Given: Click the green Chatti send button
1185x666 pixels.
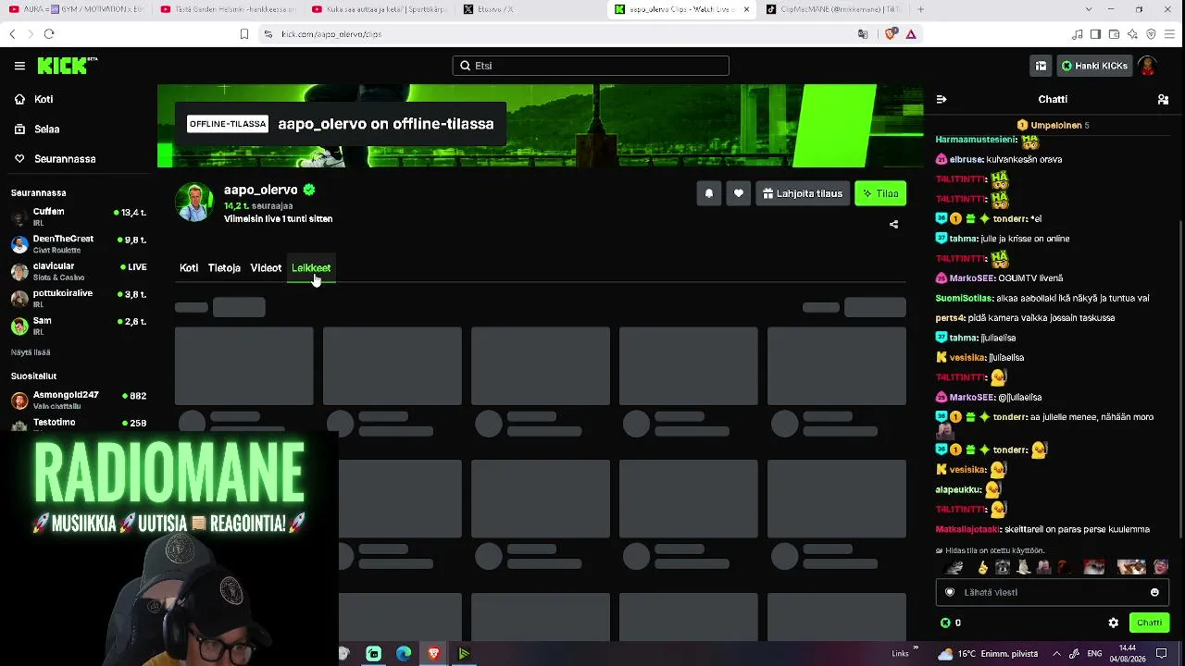Looking at the screenshot, I should [1149, 623].
